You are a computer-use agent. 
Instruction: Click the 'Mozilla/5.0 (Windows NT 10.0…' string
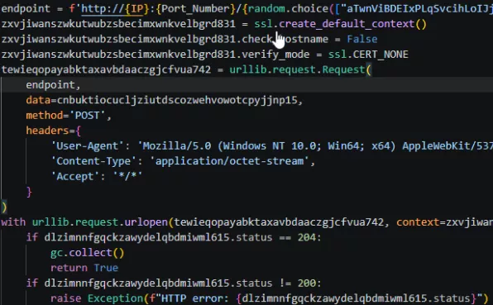[315, 145]
